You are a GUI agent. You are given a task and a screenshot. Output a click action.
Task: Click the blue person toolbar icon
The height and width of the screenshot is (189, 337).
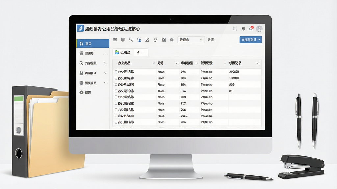tap(139, 40)
